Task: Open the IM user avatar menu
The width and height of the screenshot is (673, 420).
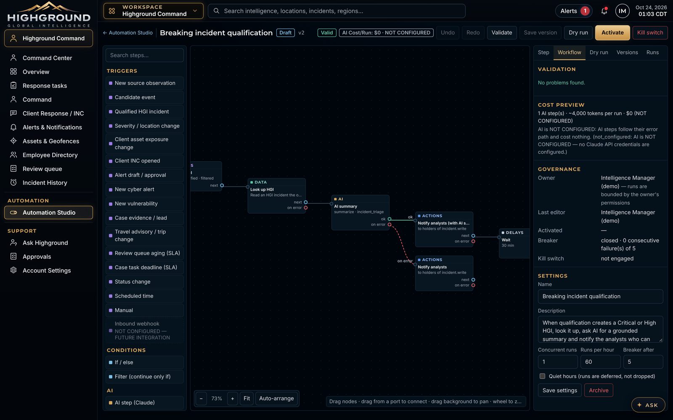Action: (622, 11)
